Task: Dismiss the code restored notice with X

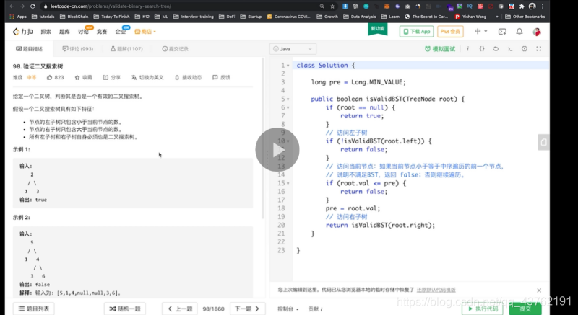Action: click(x=539, y=290)
